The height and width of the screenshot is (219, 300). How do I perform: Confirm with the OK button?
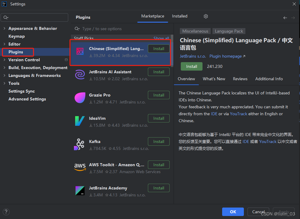point(233,212)
